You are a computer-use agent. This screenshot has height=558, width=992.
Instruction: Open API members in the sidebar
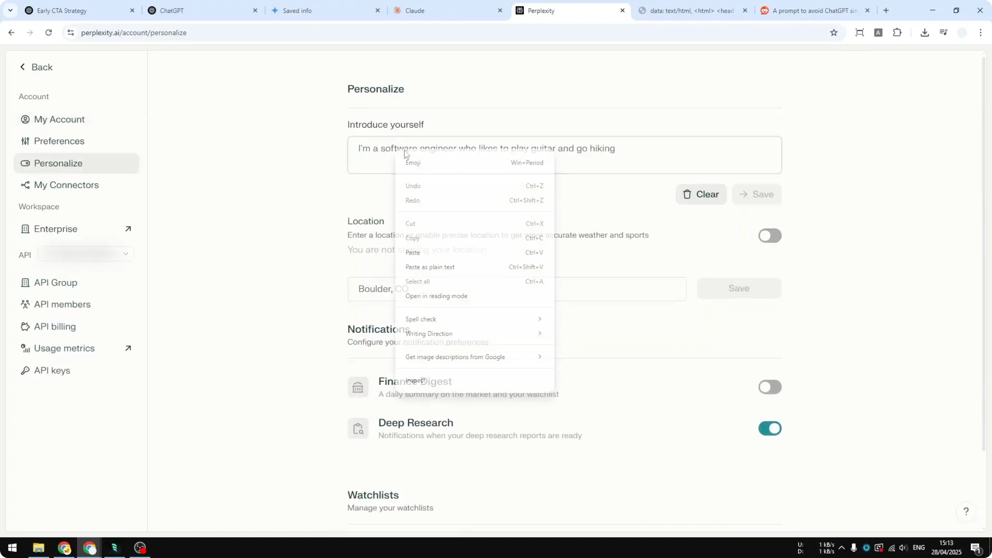pos(62,304)
